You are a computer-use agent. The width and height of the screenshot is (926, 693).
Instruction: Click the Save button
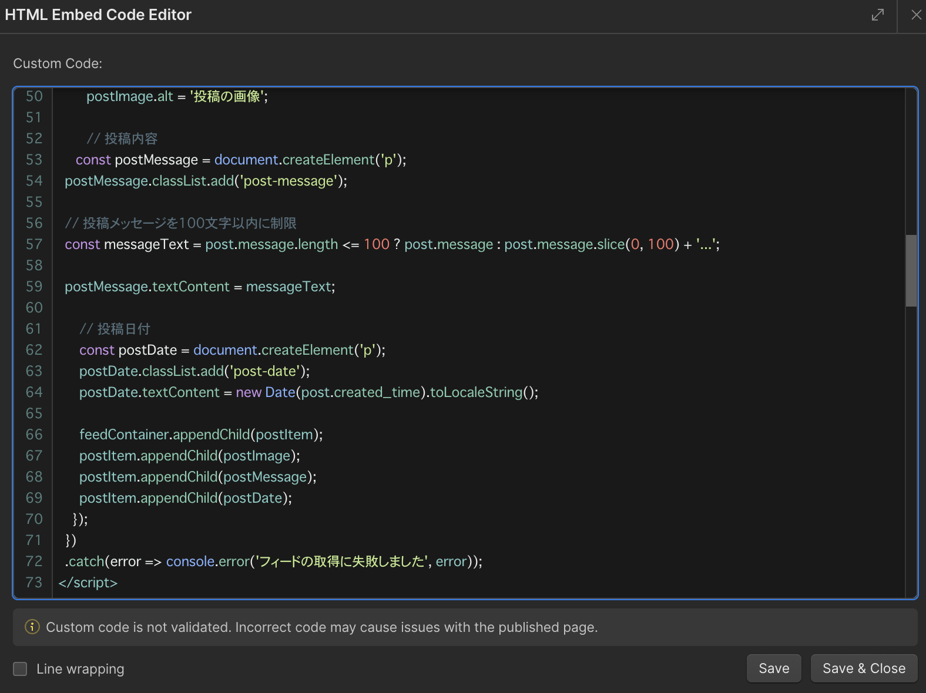click(774, 668)
